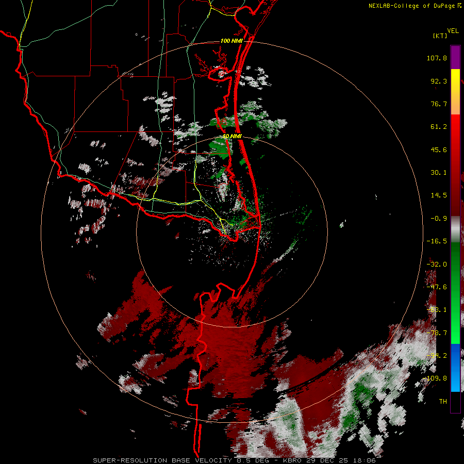Click the -78.7 legend value
Viewport: 464px width, 464px height.
coord(437,333)
